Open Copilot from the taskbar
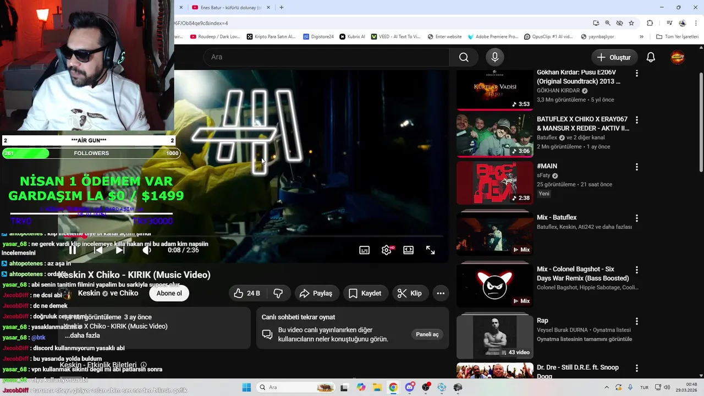Image resolution: width=704 pixels, height=396 pixels. (361, 387)
